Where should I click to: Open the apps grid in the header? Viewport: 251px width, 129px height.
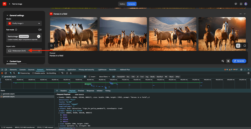pos(241,4)
